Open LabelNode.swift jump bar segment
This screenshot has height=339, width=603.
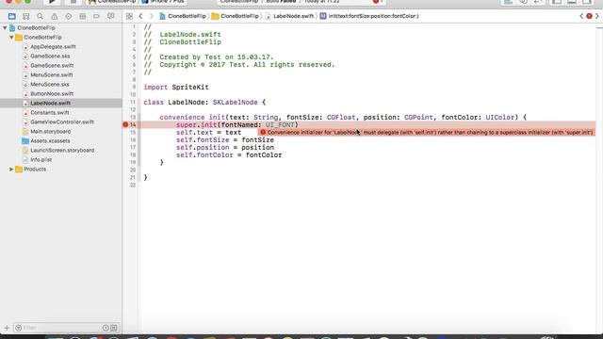289,16
